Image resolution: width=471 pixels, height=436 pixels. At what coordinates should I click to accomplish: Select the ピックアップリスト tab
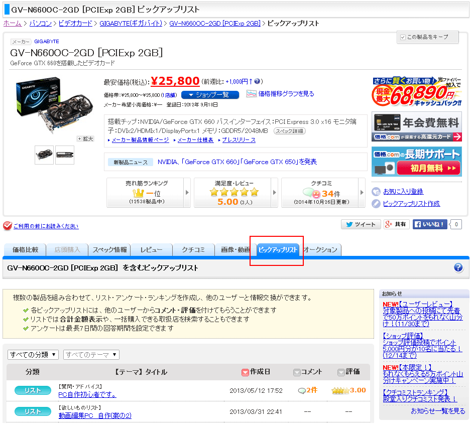278,250
